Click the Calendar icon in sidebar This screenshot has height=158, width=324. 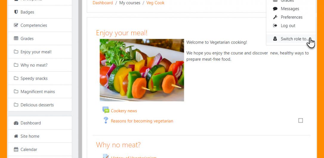pyautogui.click(x=16, y=149)
